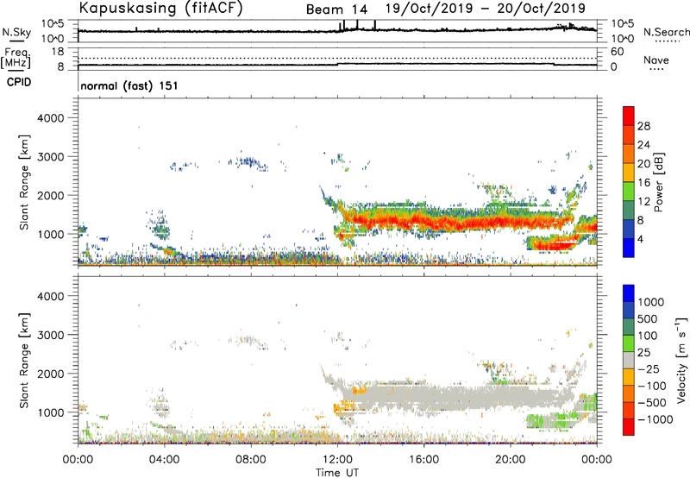The image size is (690, 478).
Task: Click the 'Power [dB]' color bar label
Action: click(658, 182)
